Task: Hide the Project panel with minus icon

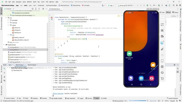Action: [x=46, y=9]
